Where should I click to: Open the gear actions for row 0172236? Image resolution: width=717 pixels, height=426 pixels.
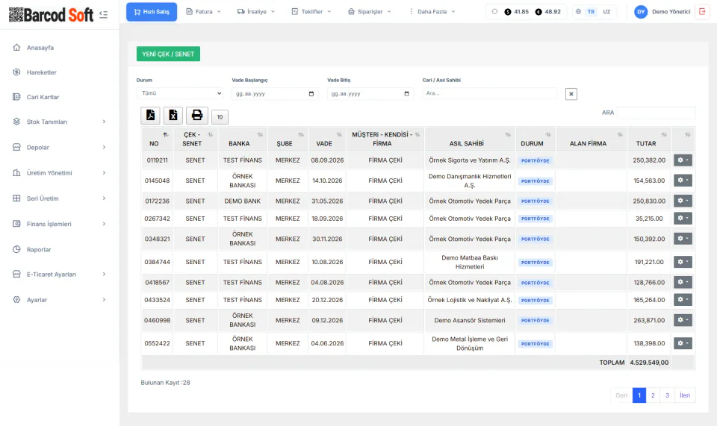tap(683, 201)
